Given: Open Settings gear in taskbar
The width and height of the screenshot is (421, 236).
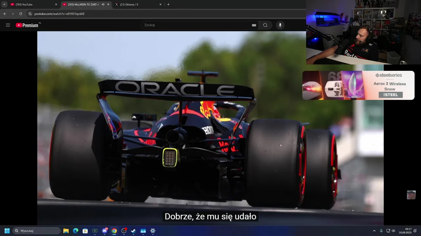Looking at the screenshot, I should coord(153,231).
